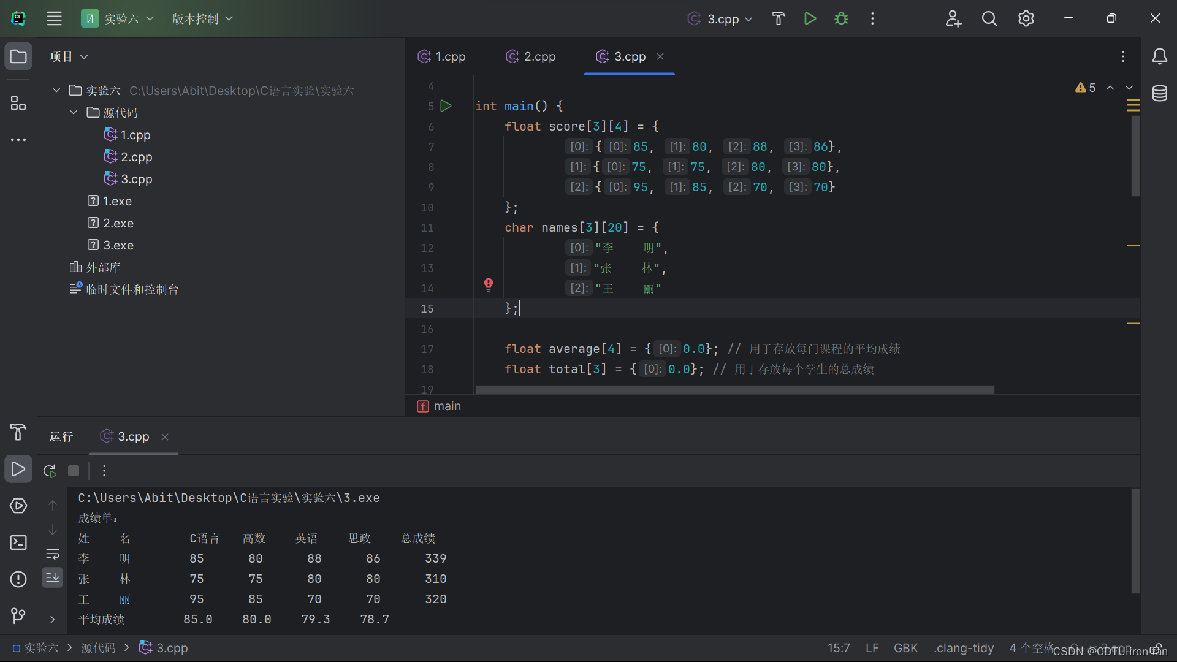The width and height of the screenshot is (1177, 662).
Task: Select 外部库 in the project tree
Action: [95, 267]
